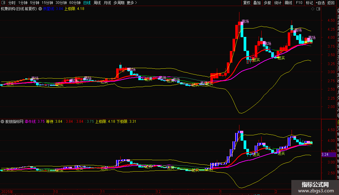Open the 统计 statistics tool
This screenshot has width=339, height=195.
277,3
